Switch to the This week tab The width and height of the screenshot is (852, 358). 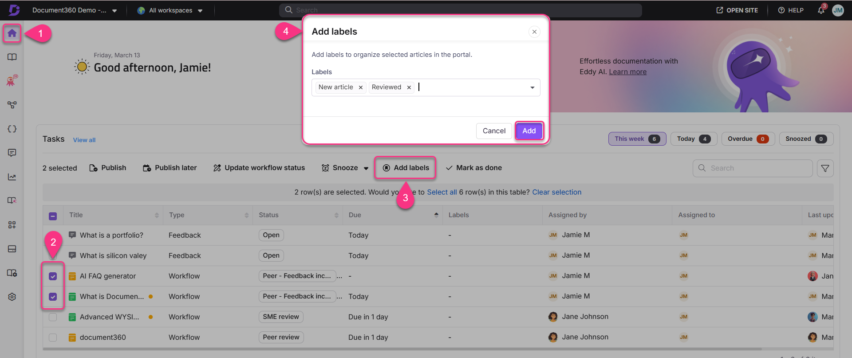637,139
